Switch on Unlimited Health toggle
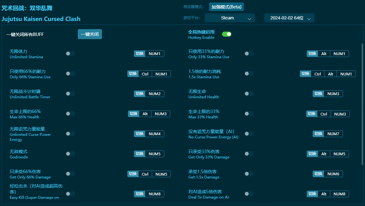This screenshot has height=206, width=365. pos(249,94)
